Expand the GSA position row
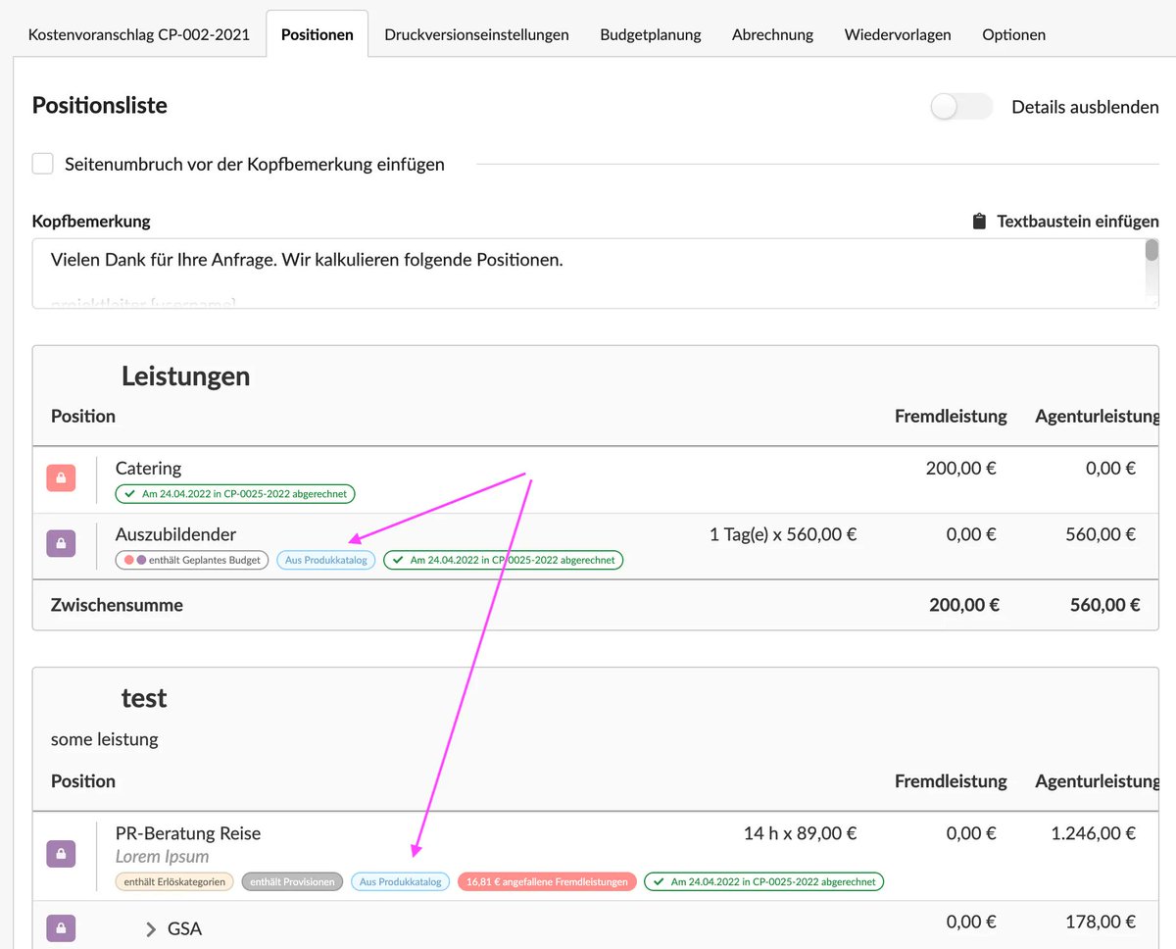Screen dimensions: 1176x949 (151, 928)
